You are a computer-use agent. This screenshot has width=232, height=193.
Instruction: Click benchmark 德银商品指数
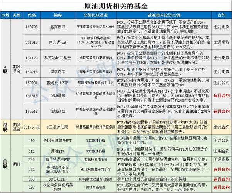96,187
